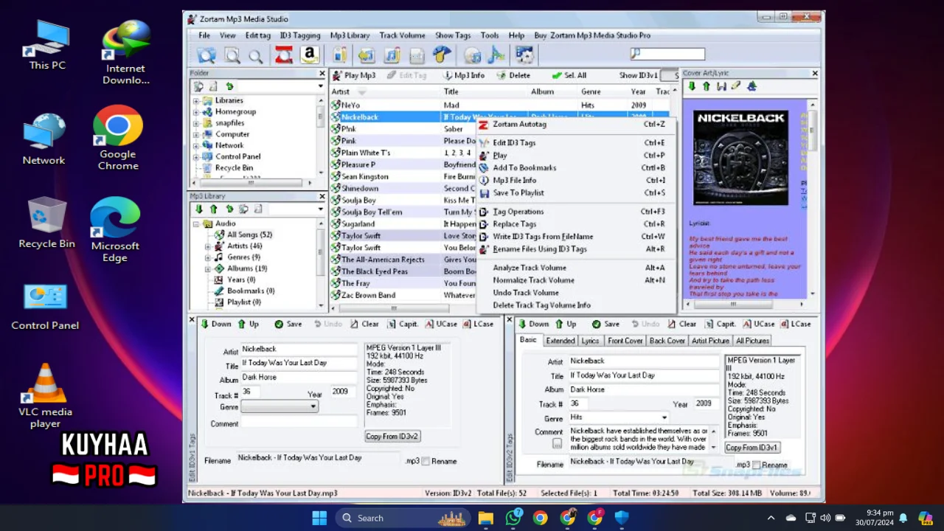944x531 pixels.
Task: Click green down arrow in Cover Art panel
Action: (692, 86)
